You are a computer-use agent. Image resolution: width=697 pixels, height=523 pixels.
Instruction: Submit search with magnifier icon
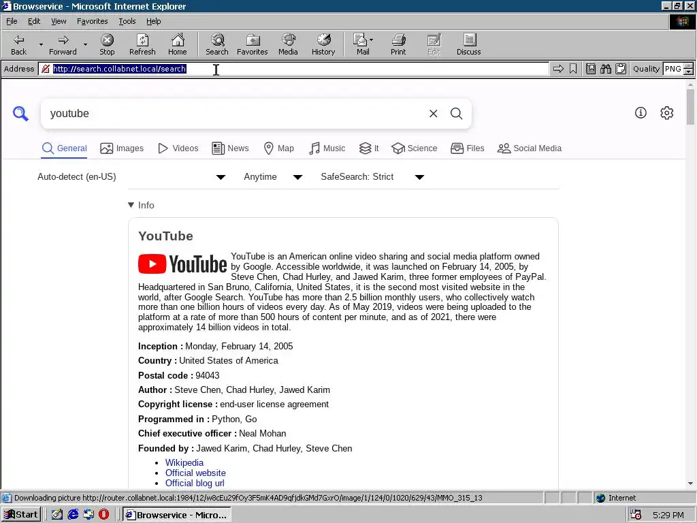click(457, 114)
